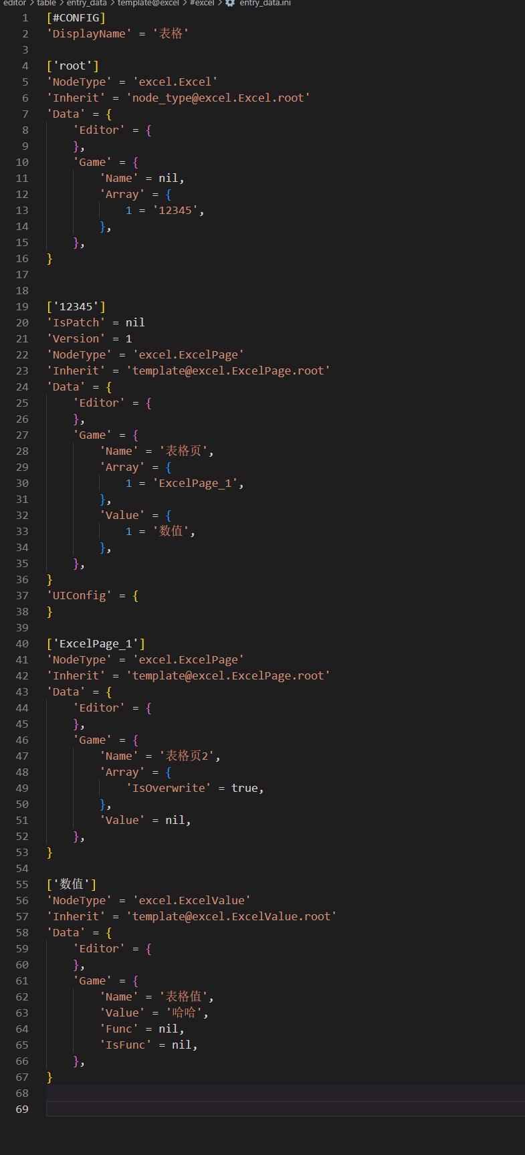Click the 'IsOverwrite' key
Image resolution: width=525 pixels, height=1155 pixels.
click(169, 788)
